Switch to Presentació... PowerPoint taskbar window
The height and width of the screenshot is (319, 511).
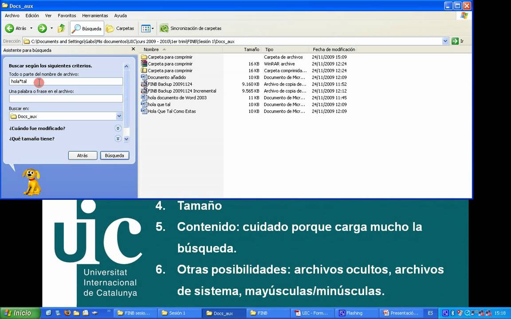tap(401, 313)
